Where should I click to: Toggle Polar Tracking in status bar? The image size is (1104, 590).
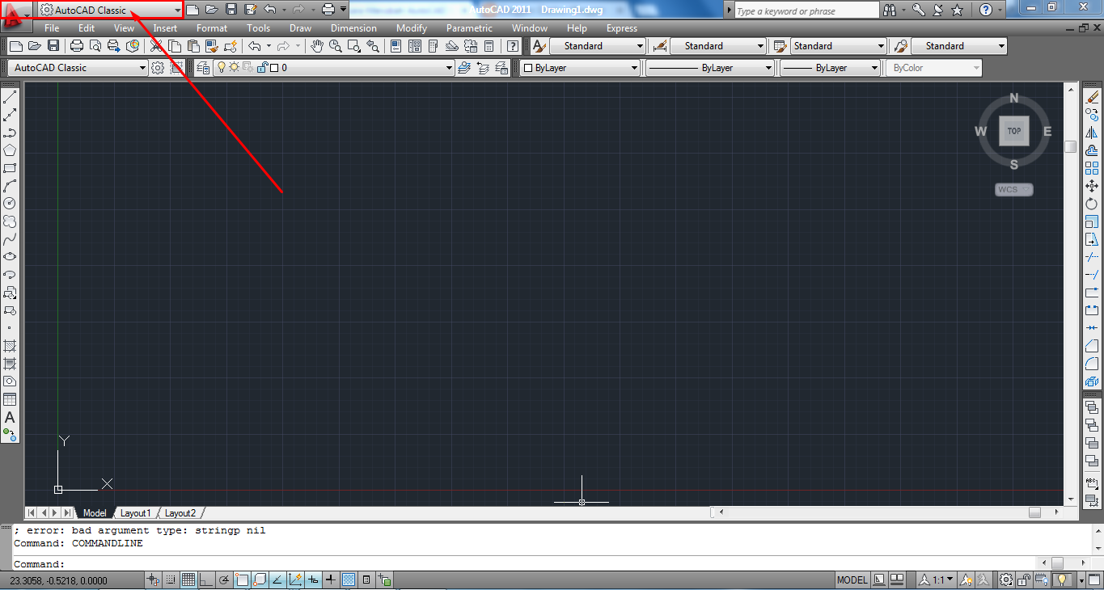(224, 579)
